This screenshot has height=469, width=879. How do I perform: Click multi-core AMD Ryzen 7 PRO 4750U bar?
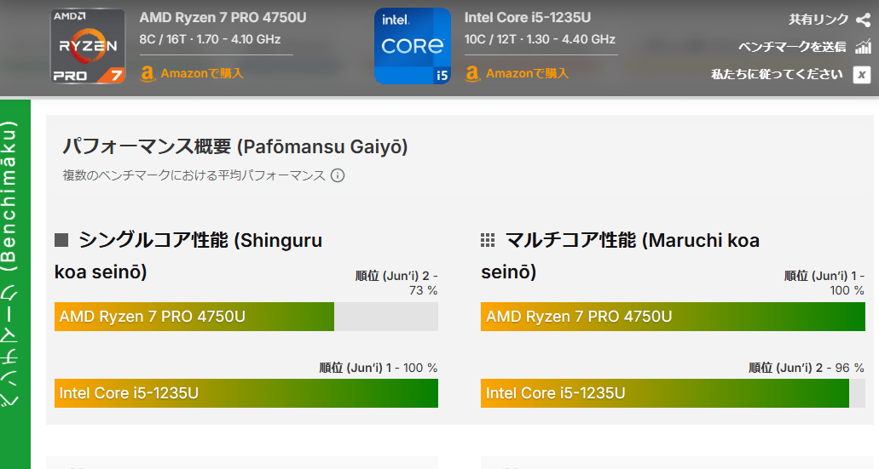tap(673, 317)
